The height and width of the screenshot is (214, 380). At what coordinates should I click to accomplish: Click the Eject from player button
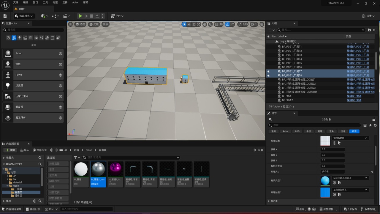[97, 16]
